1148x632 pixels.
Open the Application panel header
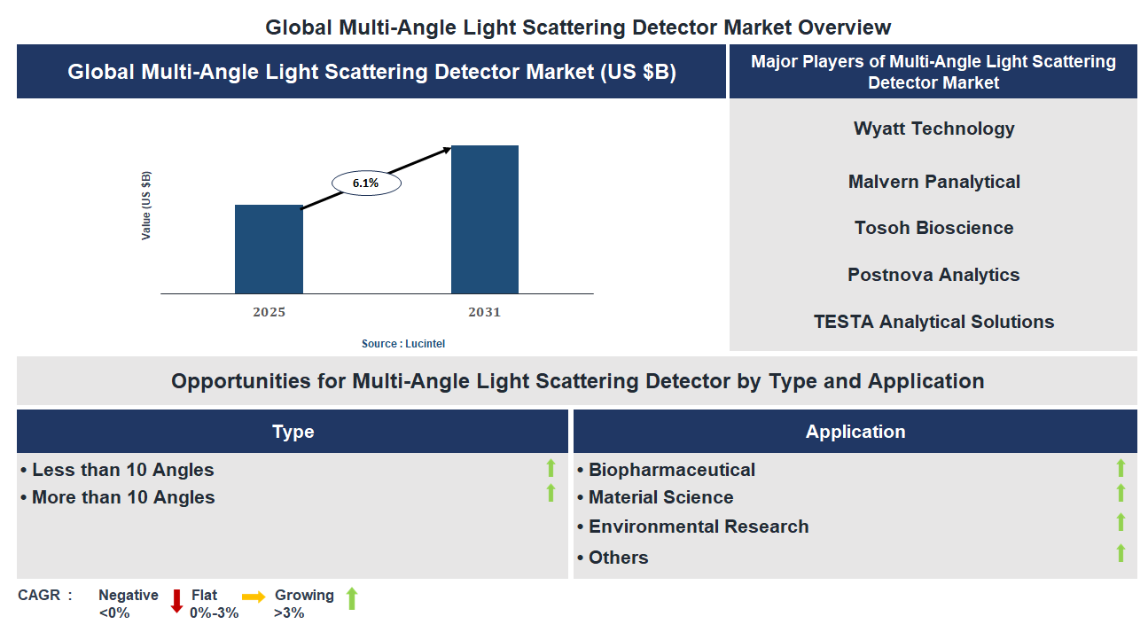(855, 431)
